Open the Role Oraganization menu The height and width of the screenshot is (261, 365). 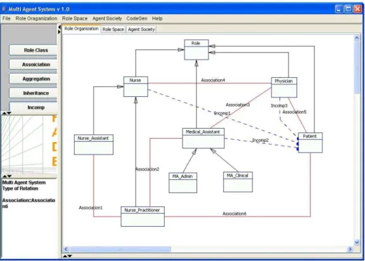tap(36, 18)
